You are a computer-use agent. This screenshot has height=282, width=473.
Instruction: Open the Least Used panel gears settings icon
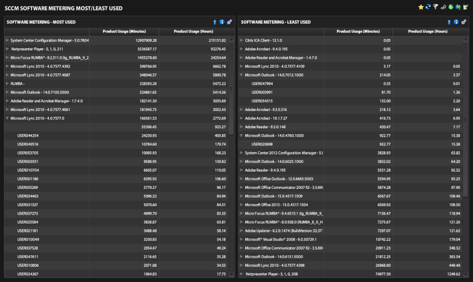[464, 22]
